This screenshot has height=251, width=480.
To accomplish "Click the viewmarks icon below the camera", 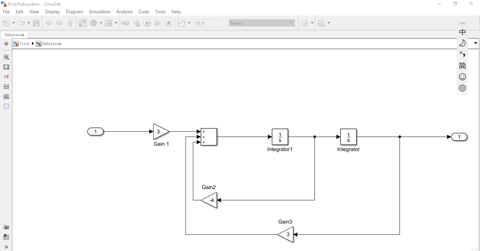I will click(x=6, y=237).
